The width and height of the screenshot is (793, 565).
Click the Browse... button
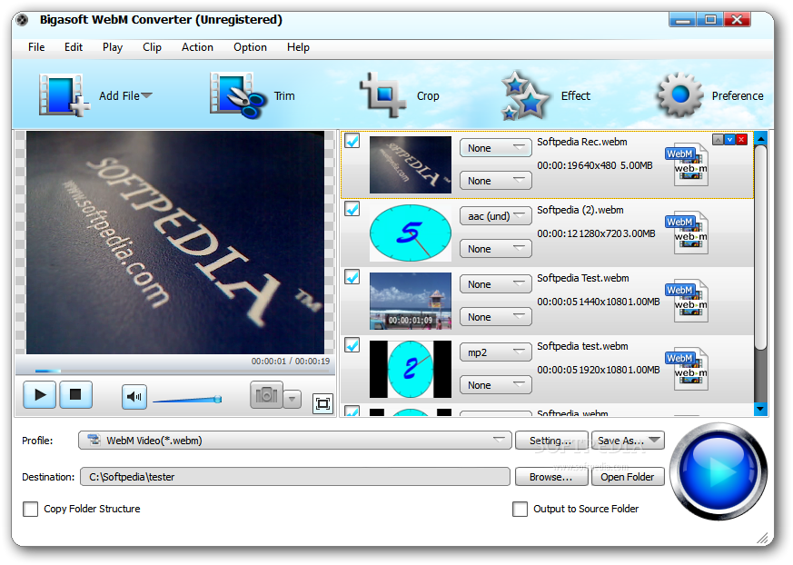[551, 477]
